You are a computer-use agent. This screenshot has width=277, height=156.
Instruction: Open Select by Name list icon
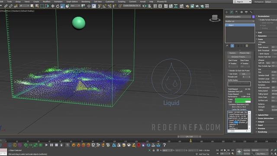pos(37,6)
